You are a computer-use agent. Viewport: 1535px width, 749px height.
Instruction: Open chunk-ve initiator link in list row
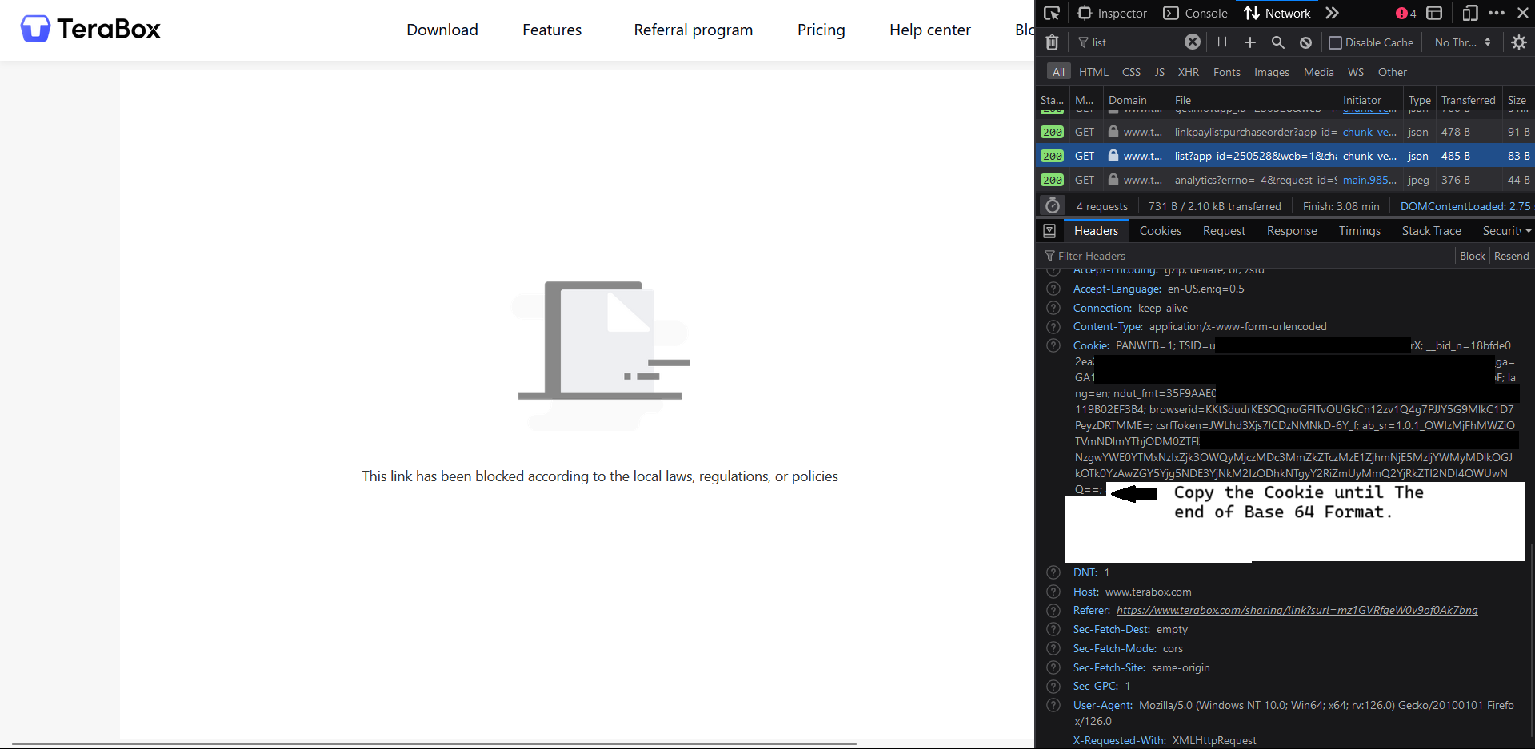point(1369,156)
